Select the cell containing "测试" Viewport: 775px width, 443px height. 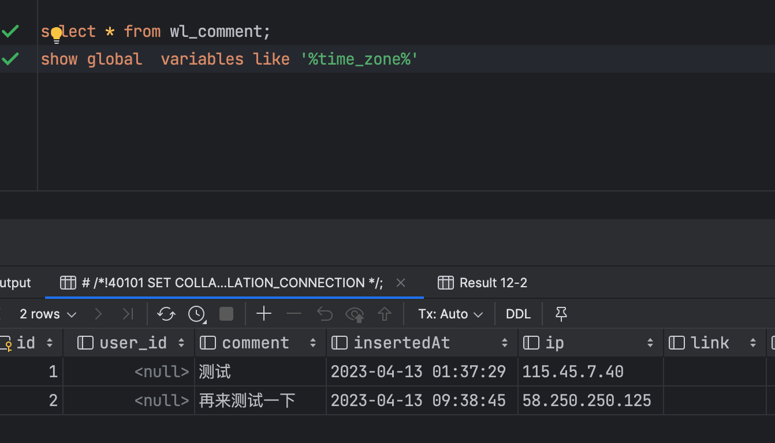[x=214, y=371]
